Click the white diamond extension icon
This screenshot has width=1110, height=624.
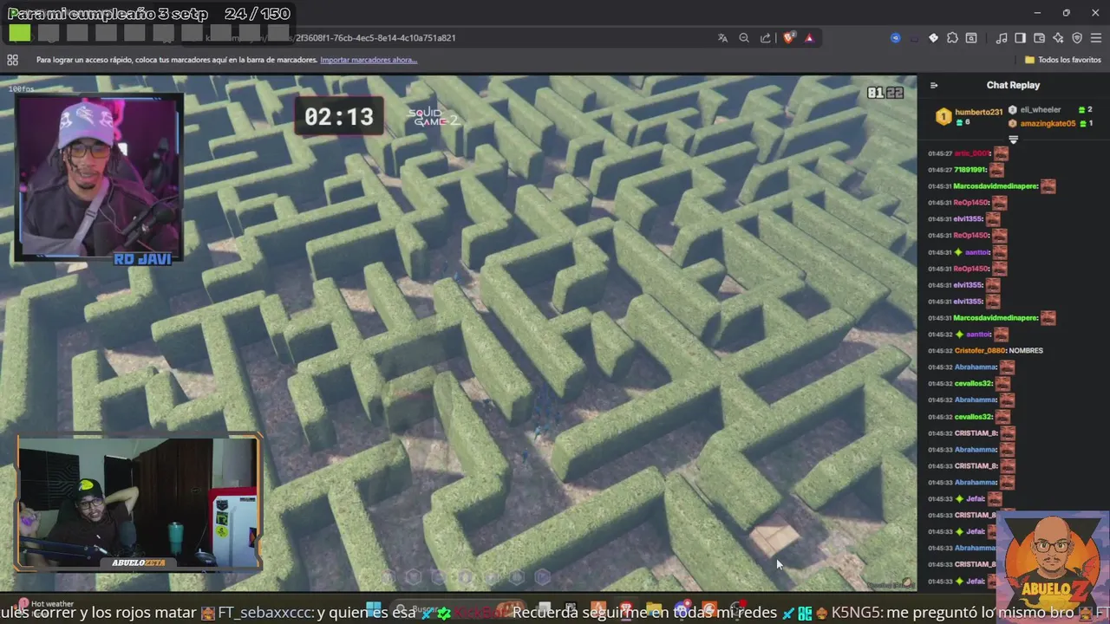coord(933,38)
